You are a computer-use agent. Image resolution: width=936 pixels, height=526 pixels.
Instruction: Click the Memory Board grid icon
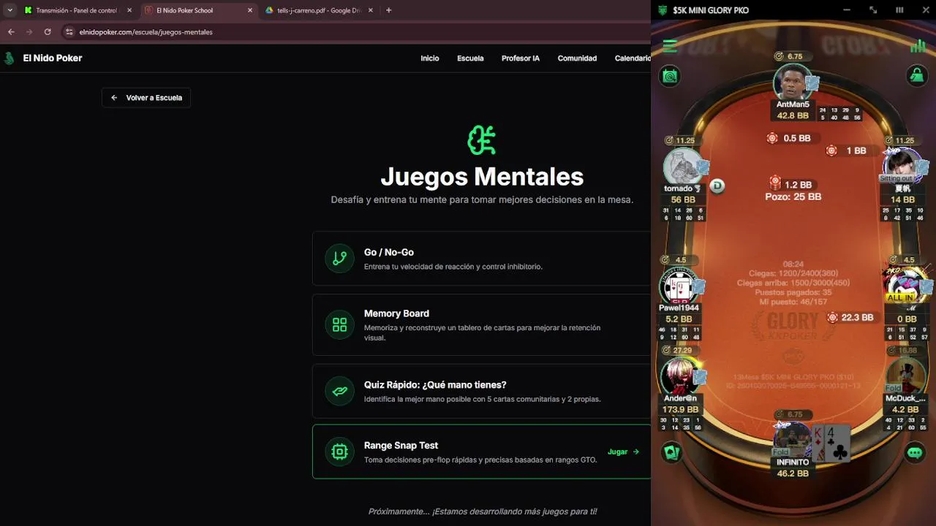(339, 325)
